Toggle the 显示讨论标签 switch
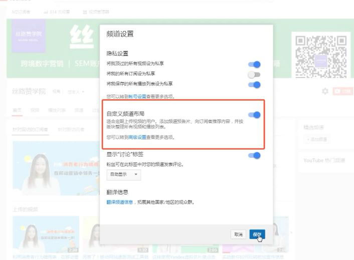354x260 pixels. pos(254,155)
